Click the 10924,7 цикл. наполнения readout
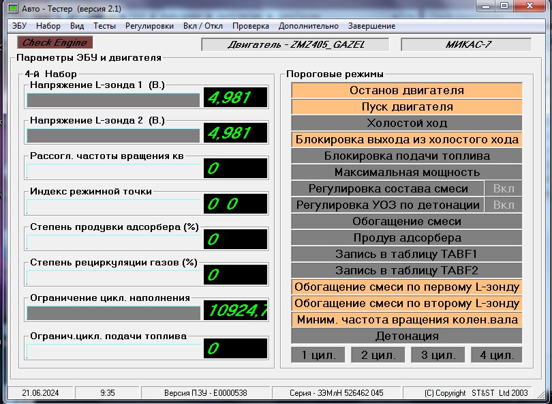The height and width of the screenshot is (404, 552). point(236,311)
